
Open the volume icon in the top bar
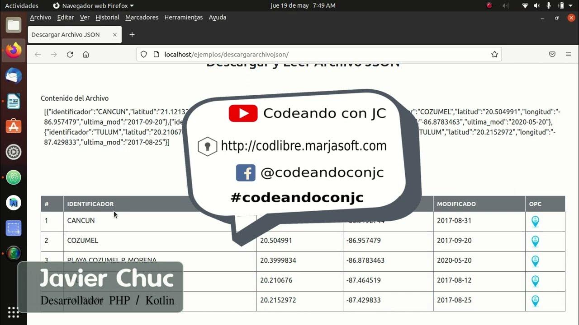[537, 6]
